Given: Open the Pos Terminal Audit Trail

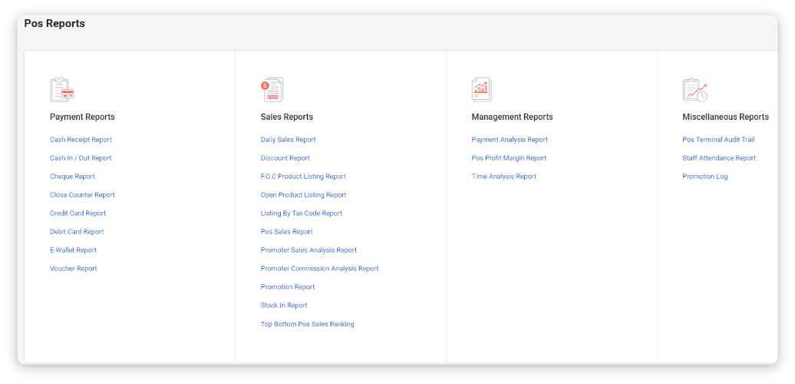Looking at the screenshot, I should 718,140.
